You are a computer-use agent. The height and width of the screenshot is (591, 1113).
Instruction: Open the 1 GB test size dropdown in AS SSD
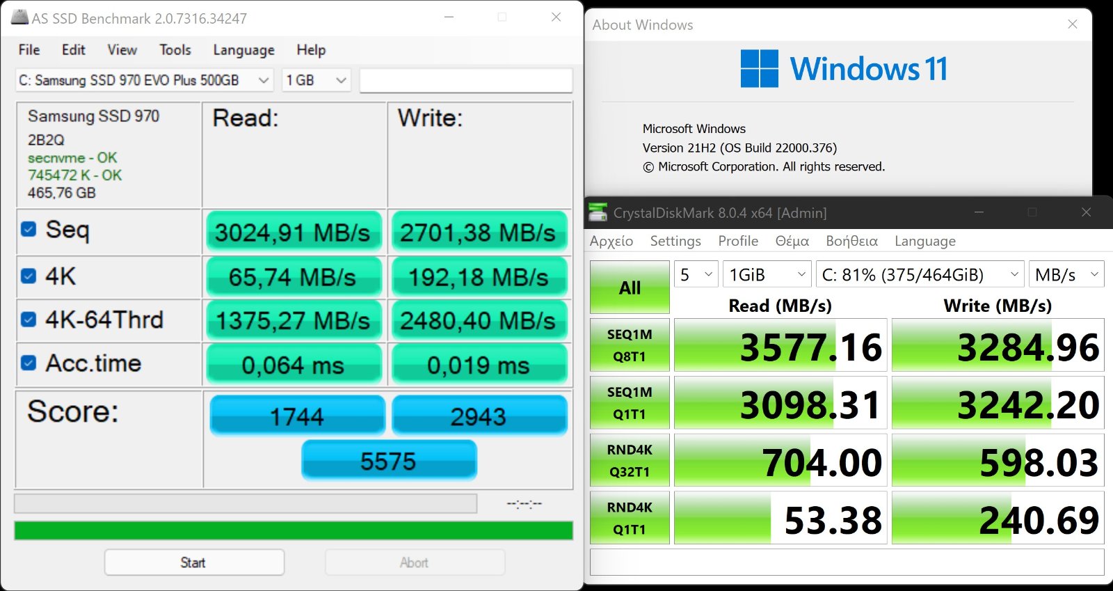tap(317, 80)
